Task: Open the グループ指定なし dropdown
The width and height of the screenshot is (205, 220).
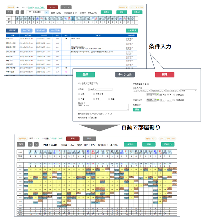Action: 141,91
